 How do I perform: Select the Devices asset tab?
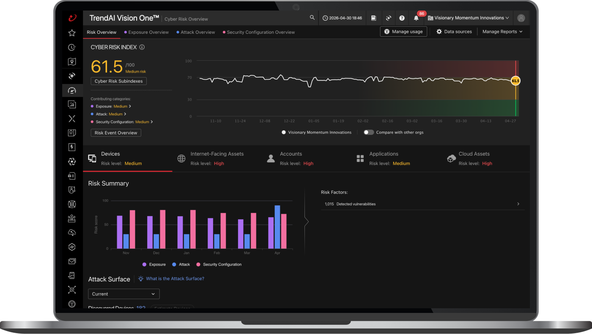pyautogui.click(x=128, y=159)
